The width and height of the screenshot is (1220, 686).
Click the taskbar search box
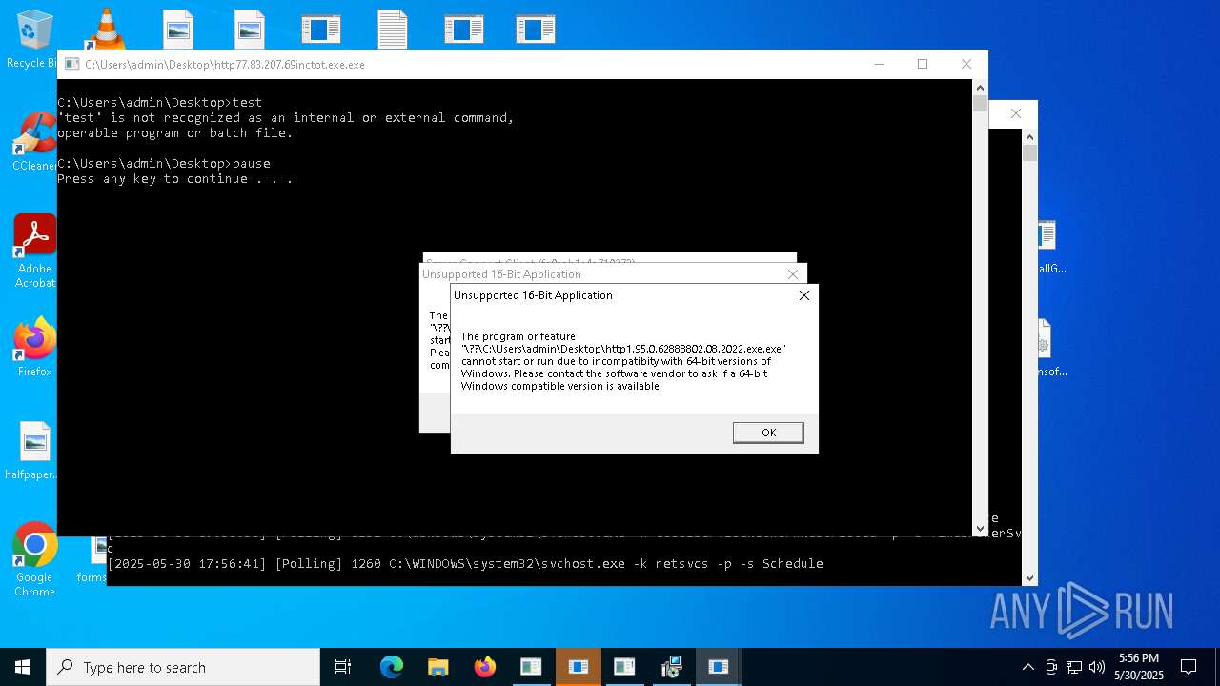[183, 667]
